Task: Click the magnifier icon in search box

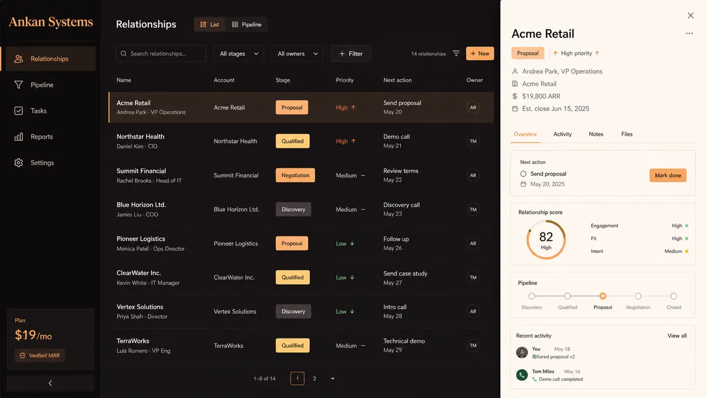Action: 124,54
